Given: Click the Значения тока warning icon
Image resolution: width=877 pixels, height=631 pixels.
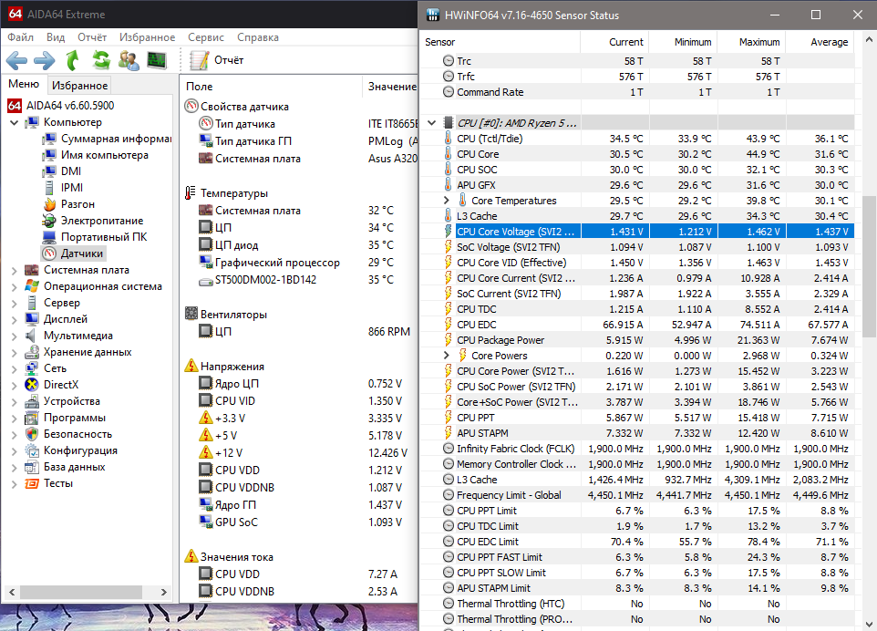Looking at the screenshot, I should 191,556.
